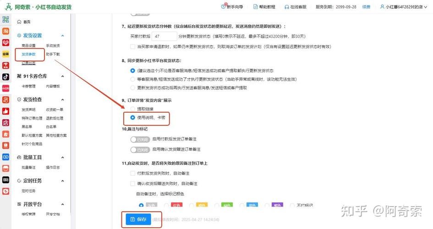
Task: Toggle 启用付款后发货订单备注 switch
Action: coord(140,139)
